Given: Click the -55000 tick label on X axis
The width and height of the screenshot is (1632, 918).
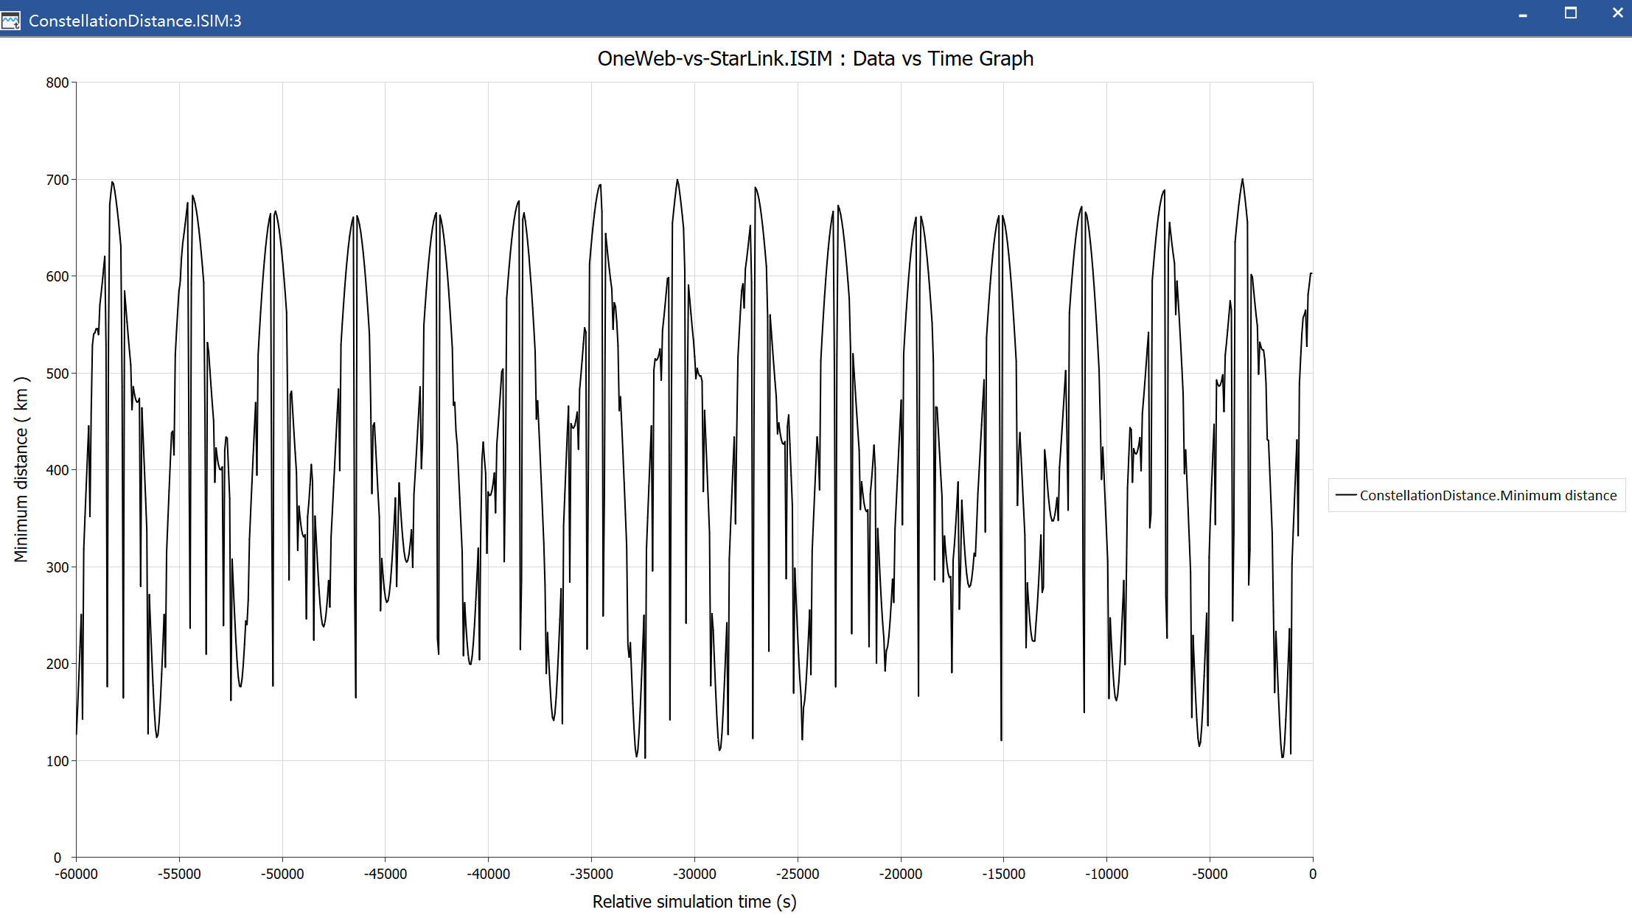Looking at the screenshot, I should [179, 874].
